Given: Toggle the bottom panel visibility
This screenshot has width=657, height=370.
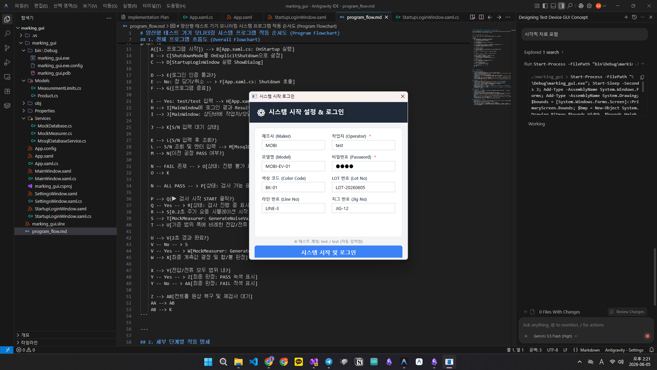Looking at the screenshot, I should coord(553,6).
